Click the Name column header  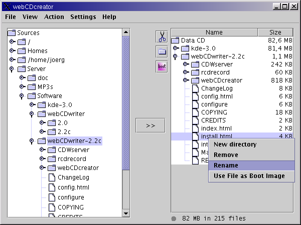[x=214, y=32]
